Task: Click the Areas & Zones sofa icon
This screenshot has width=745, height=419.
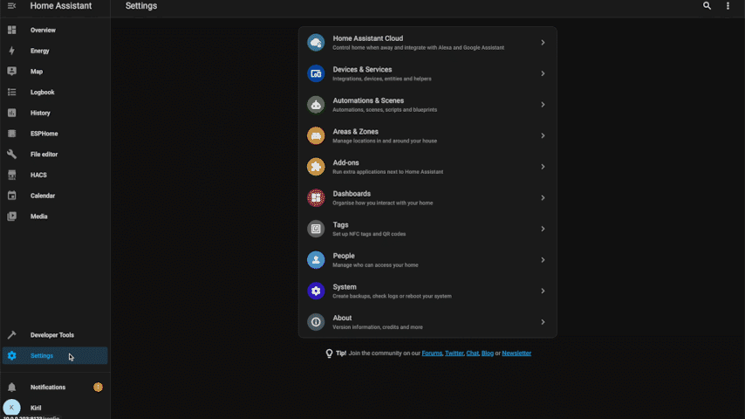Action: 316,135
